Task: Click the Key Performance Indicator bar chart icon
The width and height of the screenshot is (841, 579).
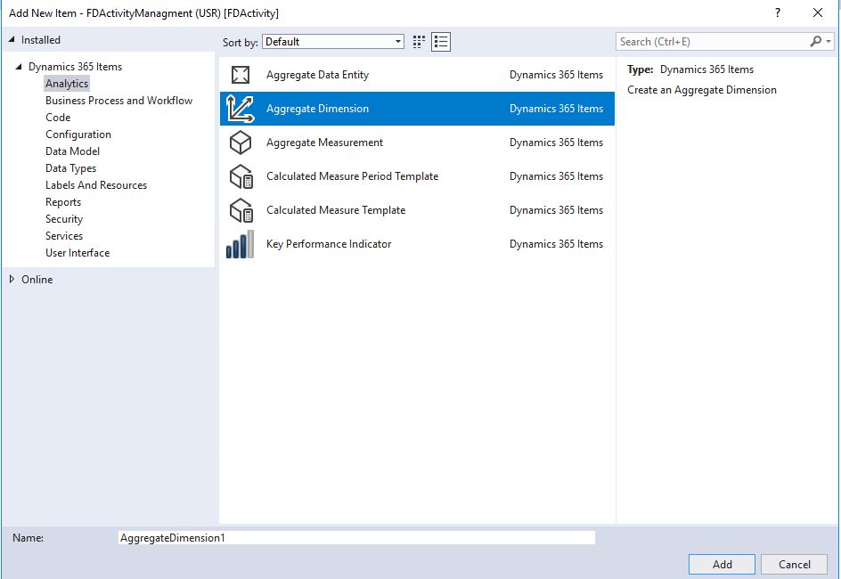Action: tap(240, 244)
